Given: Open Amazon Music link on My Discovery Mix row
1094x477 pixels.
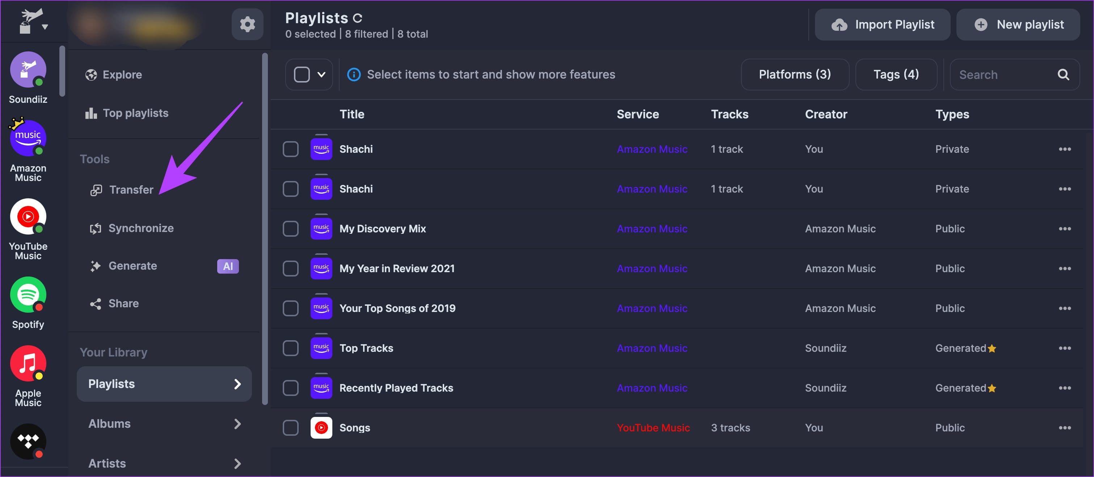Looking at the screenshot, I should pyautogui.click(x=652, y=229).
